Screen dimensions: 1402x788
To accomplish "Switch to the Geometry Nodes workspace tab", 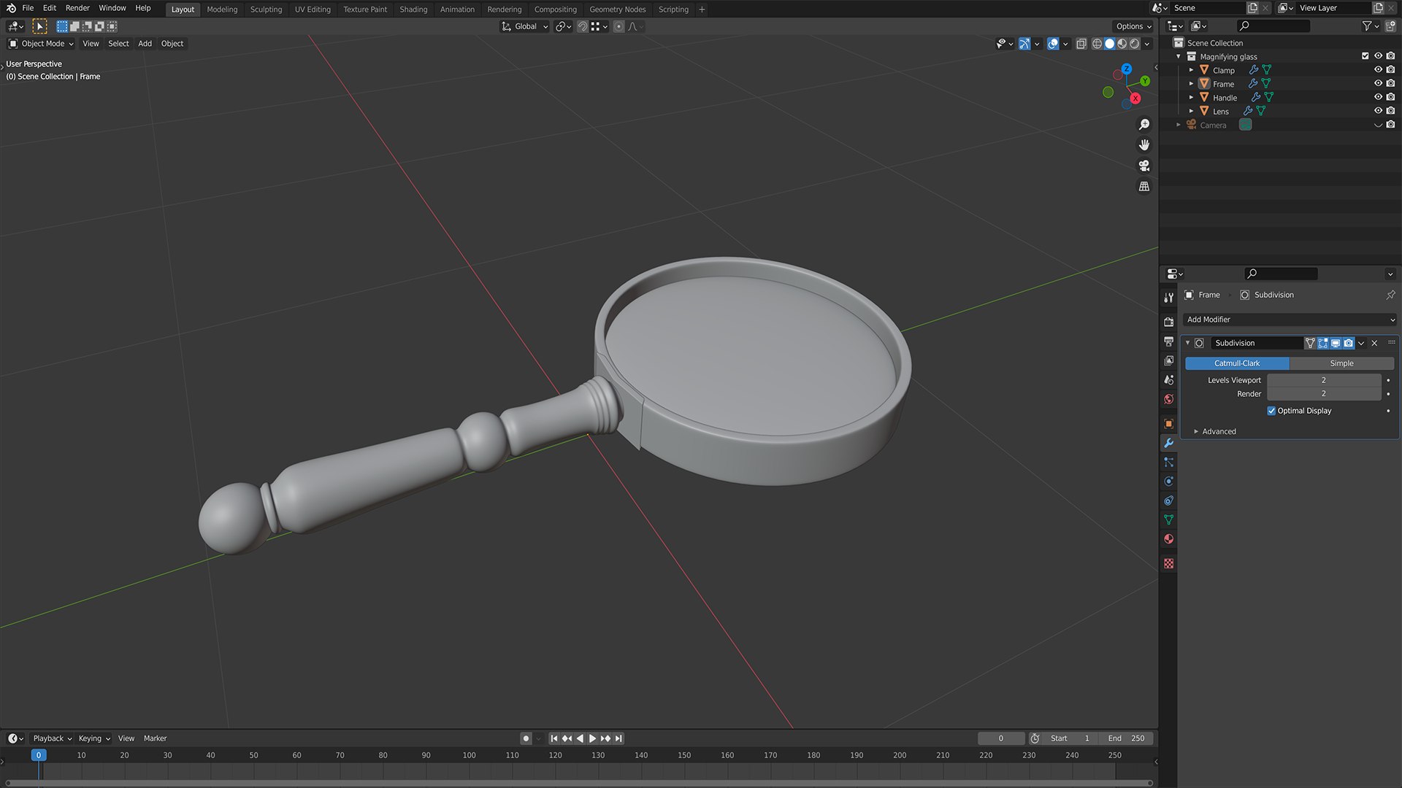I will coord(617,9).
